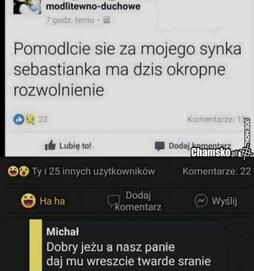This screenshot has height=271, width=254.
Task: Click the dark-mode comment bubble icon
Action: click(x=113, y=200)
